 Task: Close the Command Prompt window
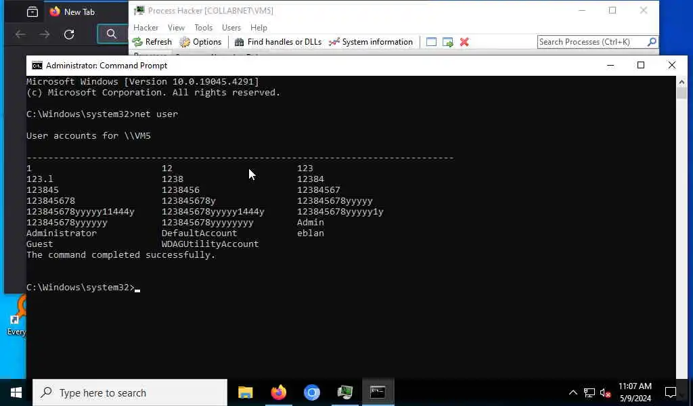[x=672, y=66]
